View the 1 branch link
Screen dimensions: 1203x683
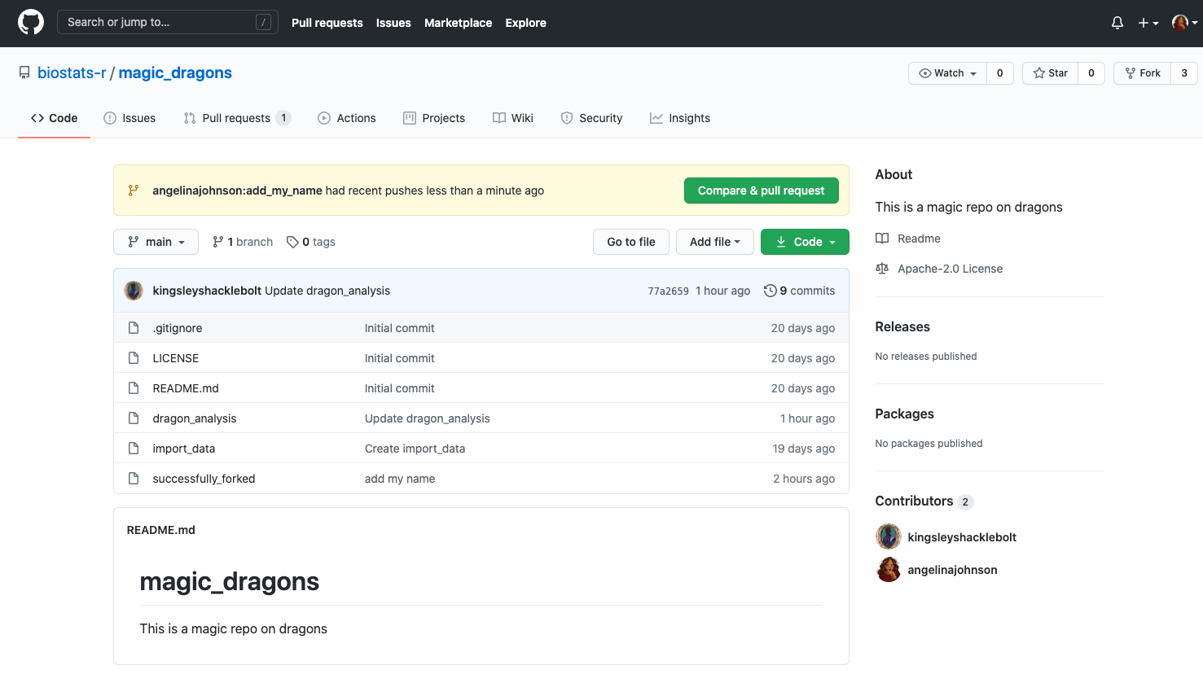(243, 242)
